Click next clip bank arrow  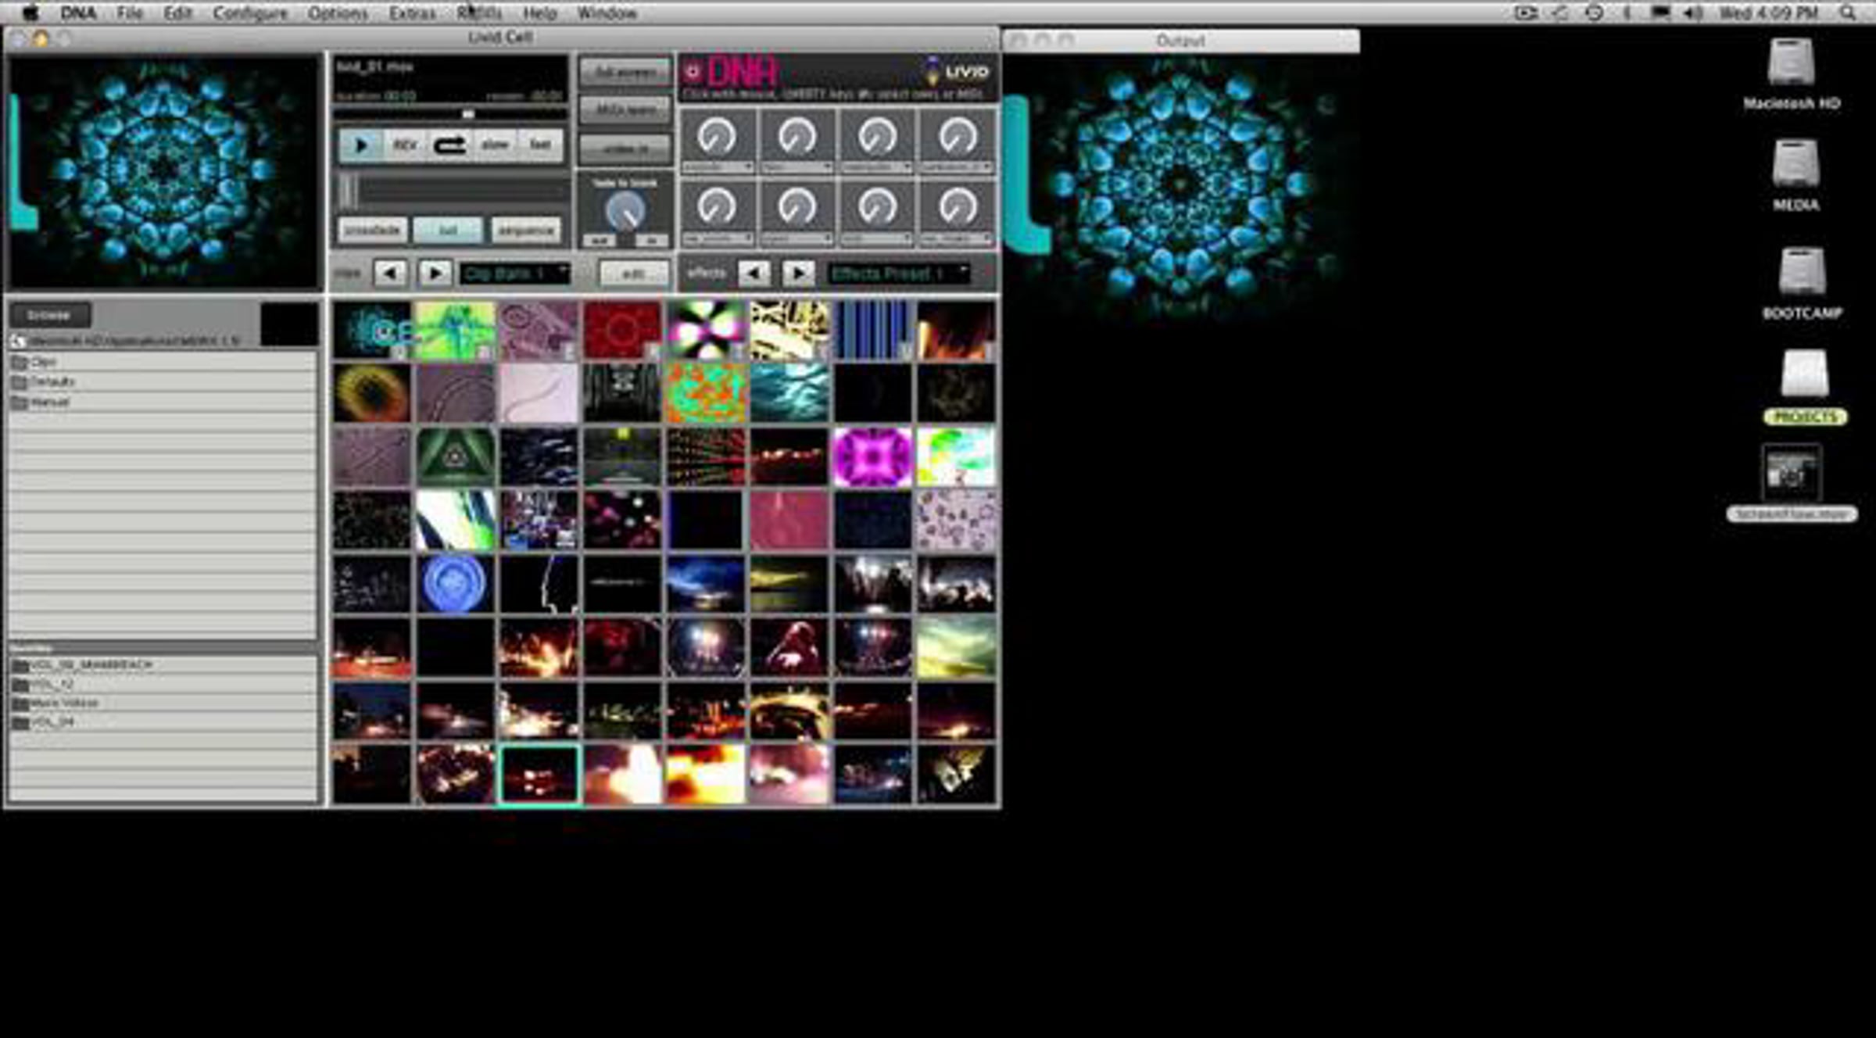pyautogui.click(x=435, y=273)
